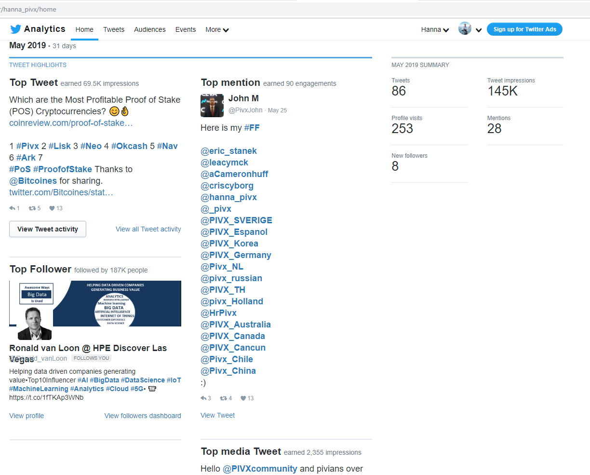Screen dimensions: 590x475
Task: Click View Tweet activity button
Action: pyautogui.click(x=48, y=229)
